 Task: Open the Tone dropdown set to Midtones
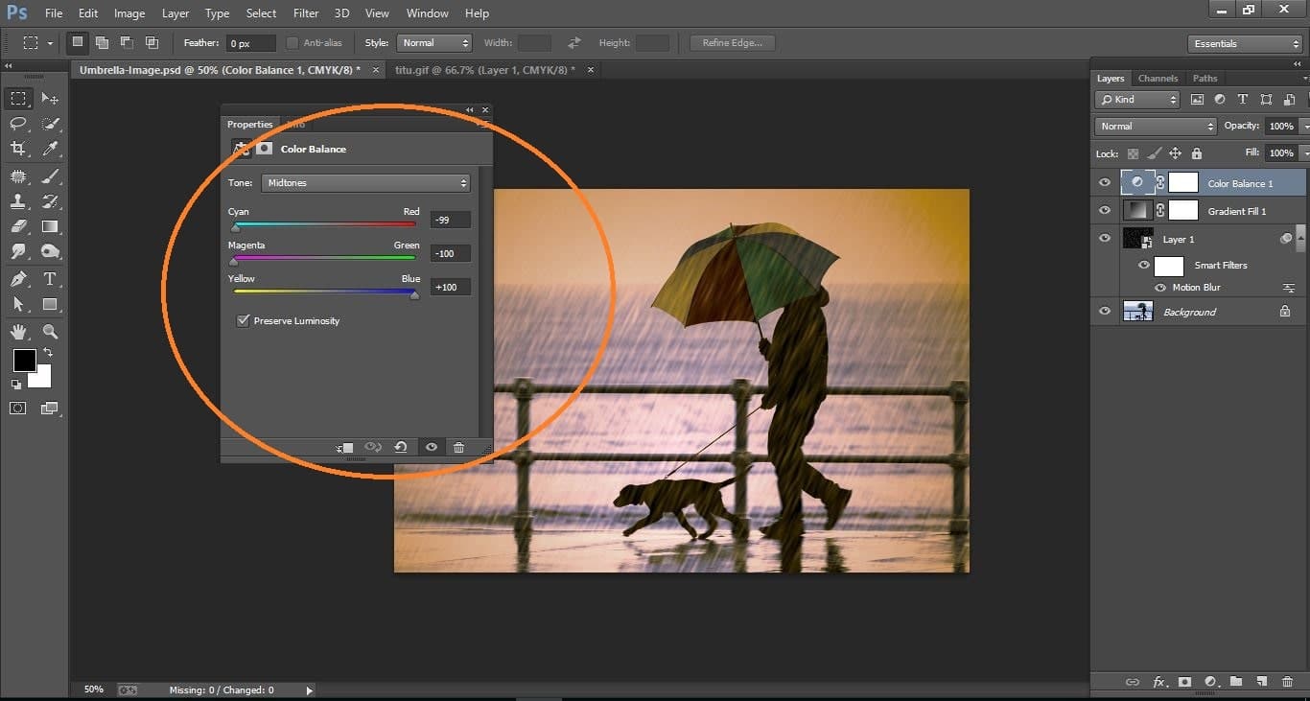click(365, 181)
